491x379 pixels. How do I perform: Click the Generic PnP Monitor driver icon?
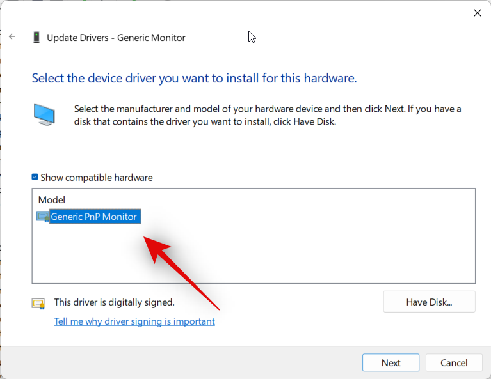click(x=43, y=217)
